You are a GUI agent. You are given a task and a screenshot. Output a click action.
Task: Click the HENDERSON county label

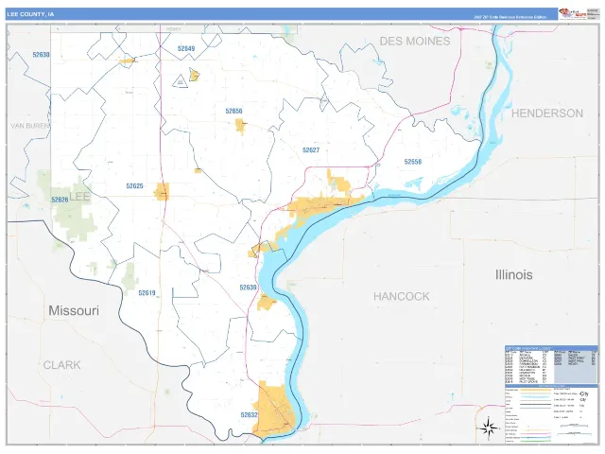click(x=547, y=113)
